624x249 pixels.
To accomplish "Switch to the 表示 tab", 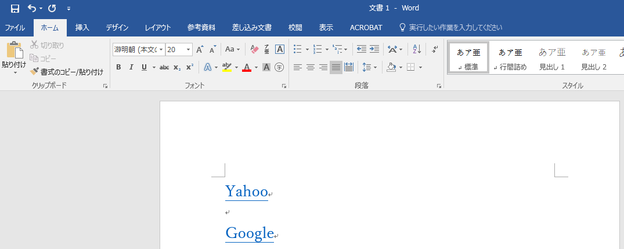I will coord(326,27).
